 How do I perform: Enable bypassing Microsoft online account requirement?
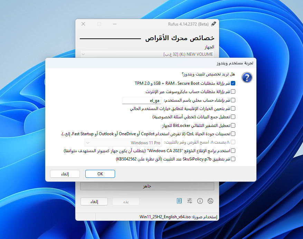234,91
